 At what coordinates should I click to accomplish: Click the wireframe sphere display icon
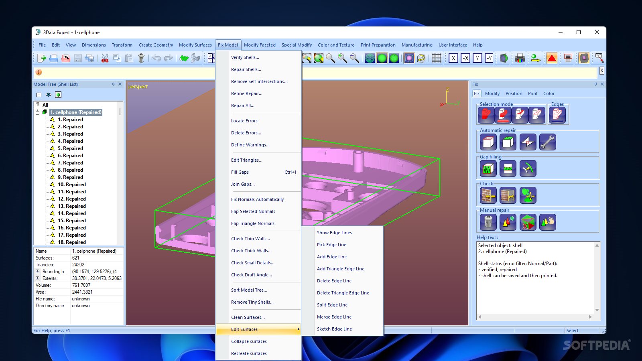(x=370, y=58)
